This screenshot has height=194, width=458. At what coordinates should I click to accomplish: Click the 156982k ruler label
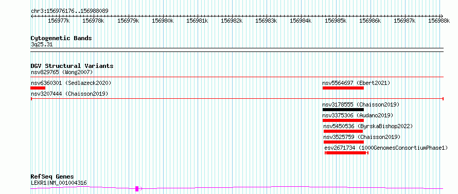(232, 21)
